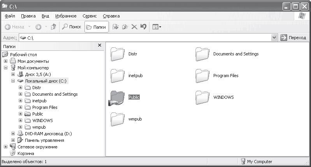Open the address bar dropdown arrow
The image size is (311, 167).
pos(274,38)
